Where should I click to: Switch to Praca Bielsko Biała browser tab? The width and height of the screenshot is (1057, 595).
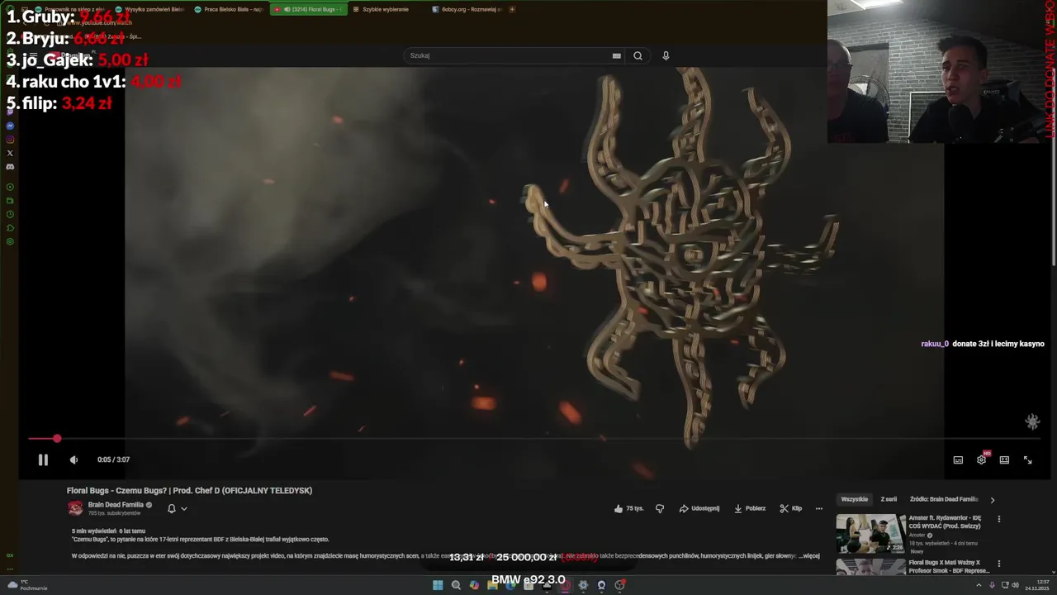click(x=230, y=9)
